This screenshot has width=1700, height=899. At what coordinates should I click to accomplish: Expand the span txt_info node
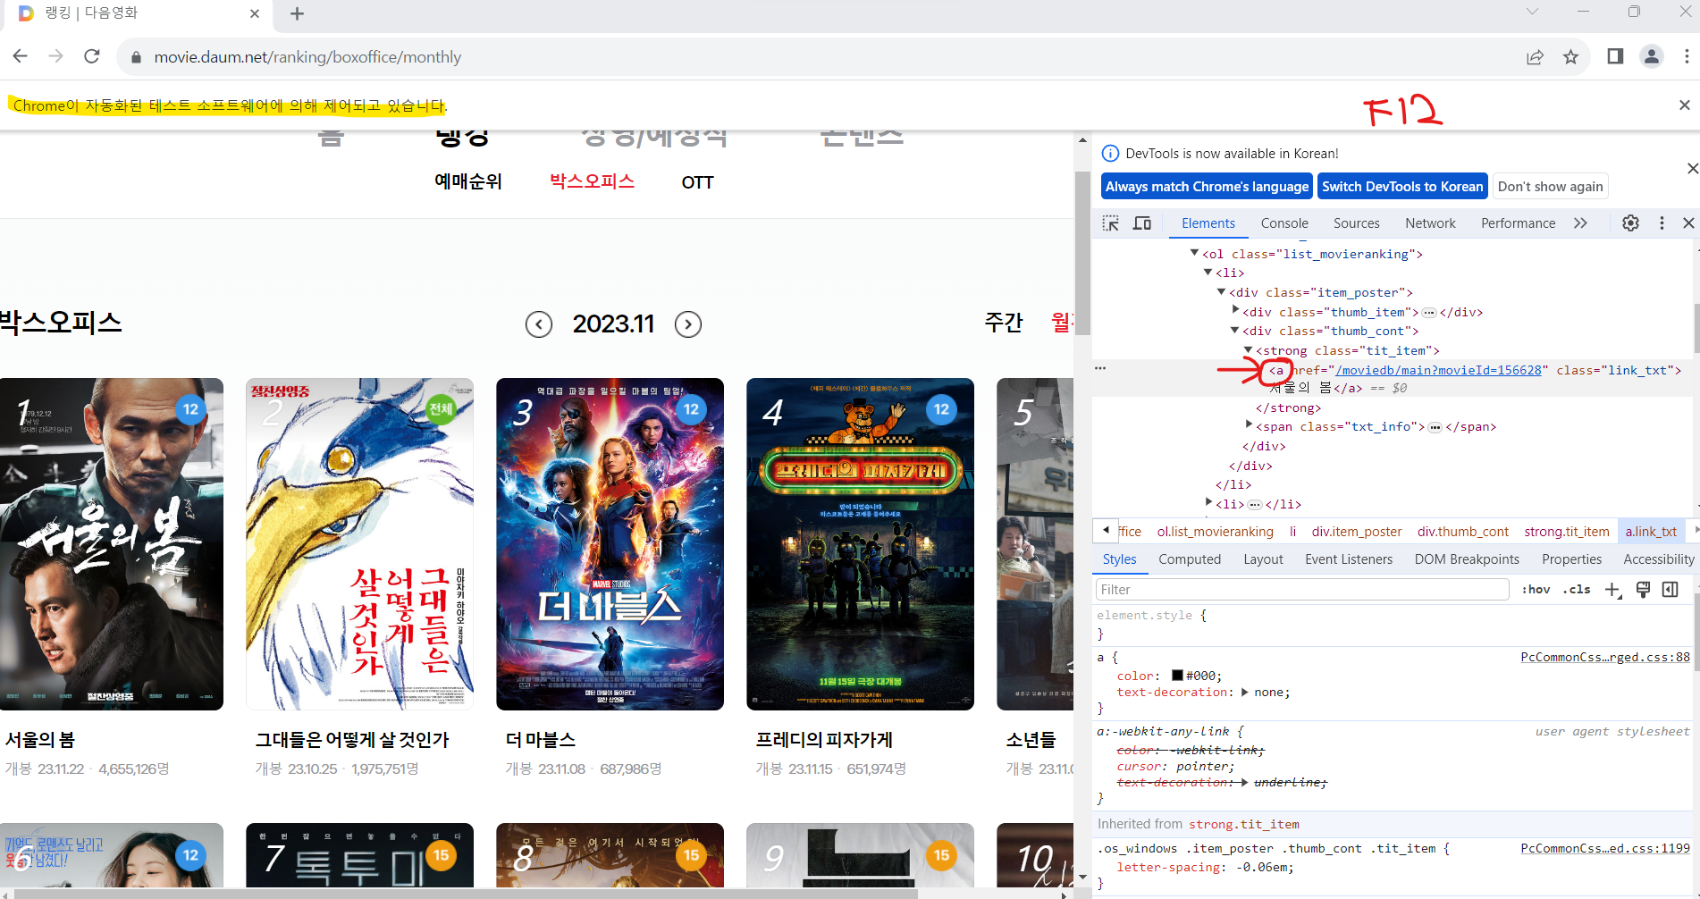click(1249, 425)
